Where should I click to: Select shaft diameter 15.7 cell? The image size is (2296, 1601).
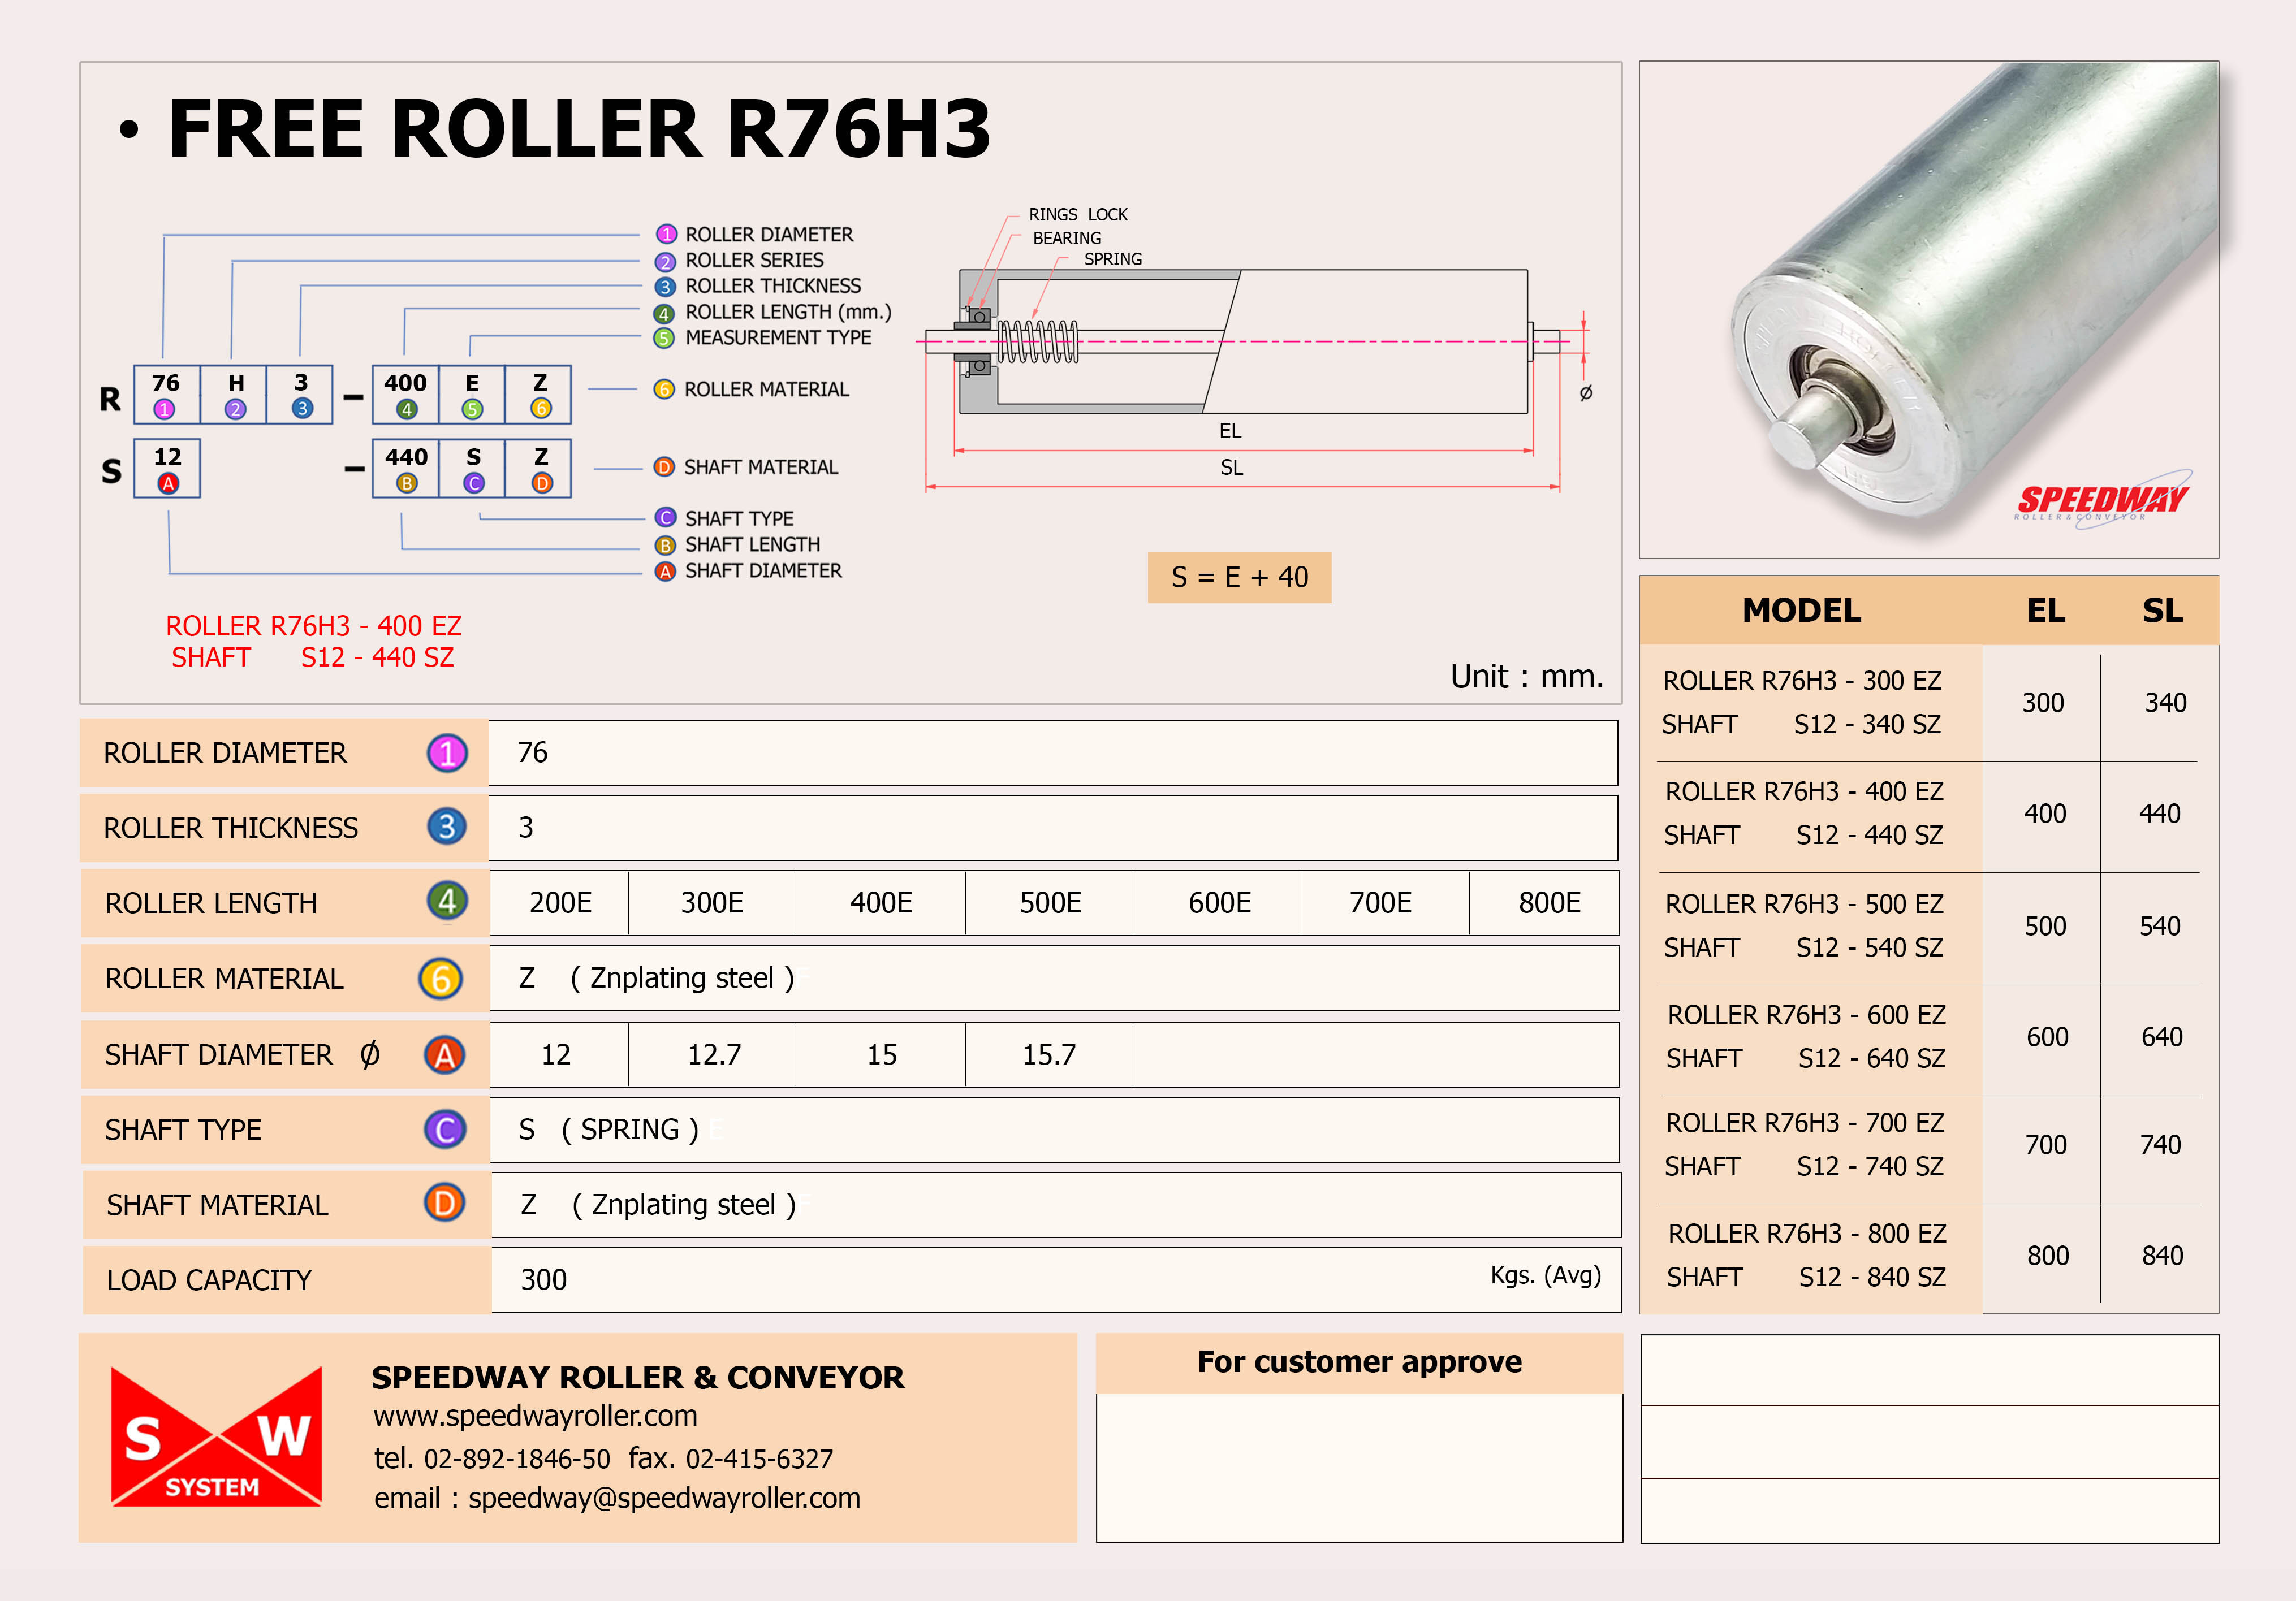[x=1049, y=1054]
